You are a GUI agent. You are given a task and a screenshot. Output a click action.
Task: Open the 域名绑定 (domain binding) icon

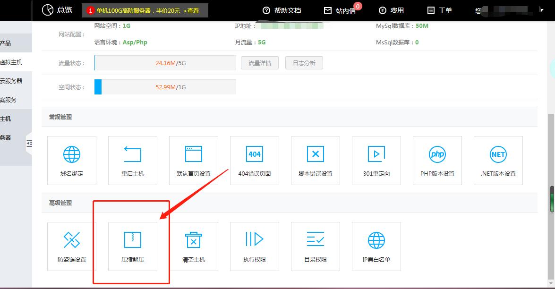click(71, 160)
